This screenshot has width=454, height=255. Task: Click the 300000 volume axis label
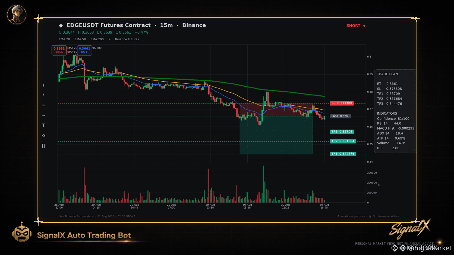pyautogui.click(x=372, y=173)
